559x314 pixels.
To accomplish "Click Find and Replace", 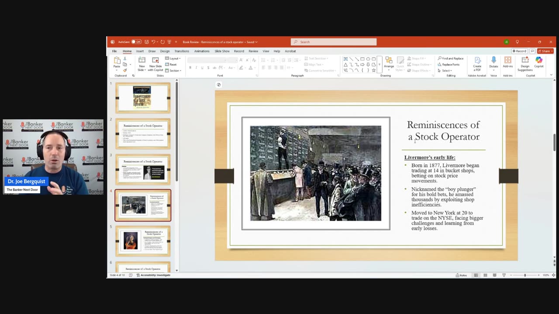I will [x=450, y=58].
